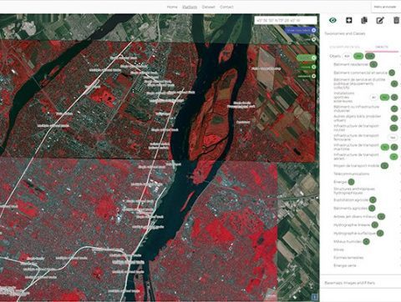Click badge next to Moyen de transport mobile

click(384, 166)
